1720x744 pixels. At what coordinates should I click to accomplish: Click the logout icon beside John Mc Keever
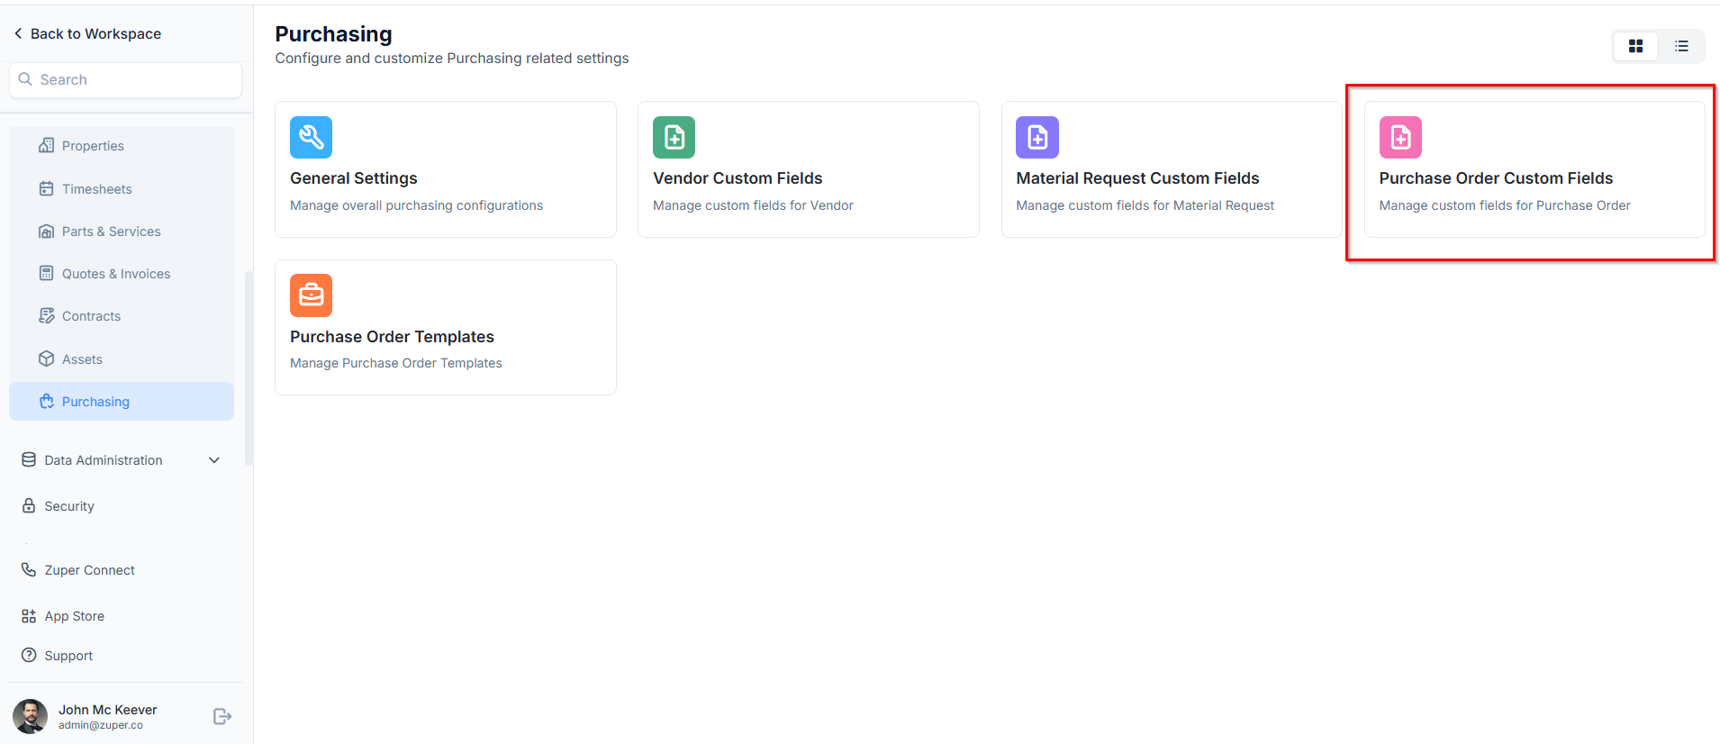coord(222,716)
